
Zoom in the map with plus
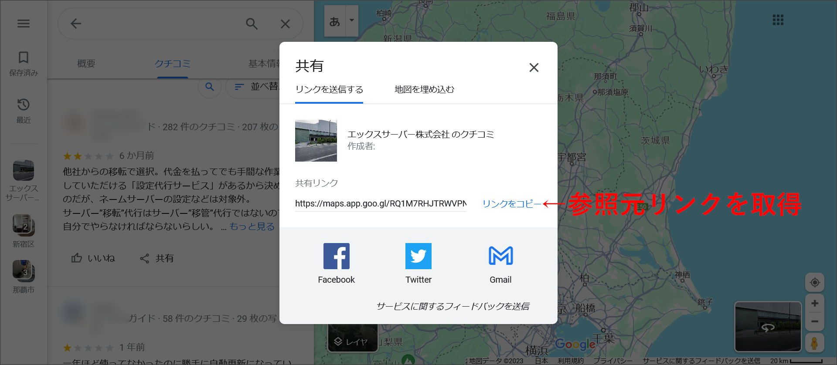click(x=814, y=303)
